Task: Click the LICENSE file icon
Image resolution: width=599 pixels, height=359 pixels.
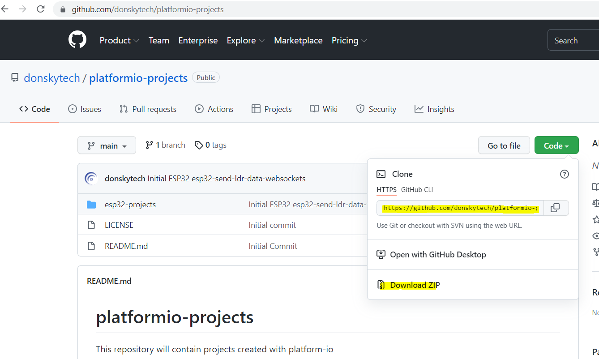Action: 91,225
